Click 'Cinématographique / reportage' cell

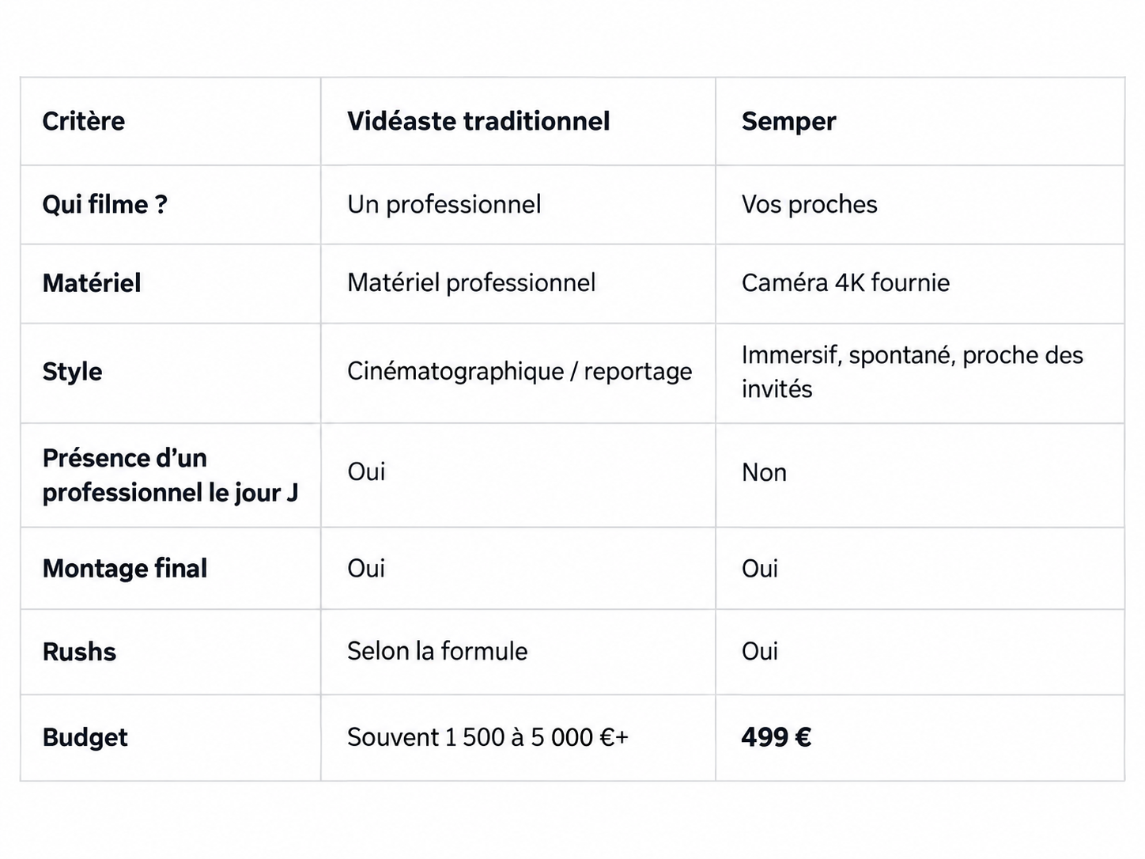[520, 372]
